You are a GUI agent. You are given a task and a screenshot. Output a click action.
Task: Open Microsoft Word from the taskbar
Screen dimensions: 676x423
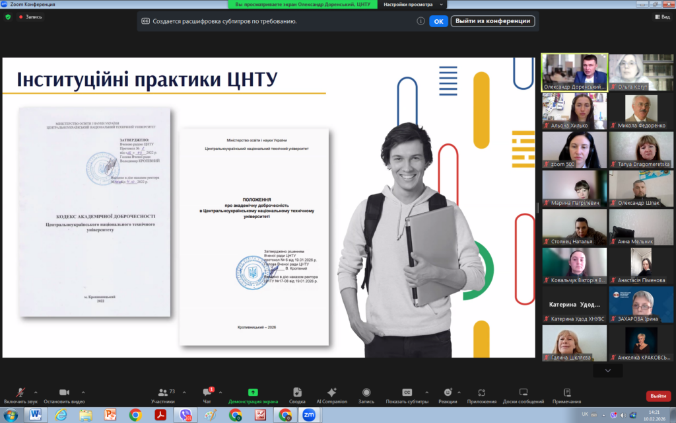[35, 415]
